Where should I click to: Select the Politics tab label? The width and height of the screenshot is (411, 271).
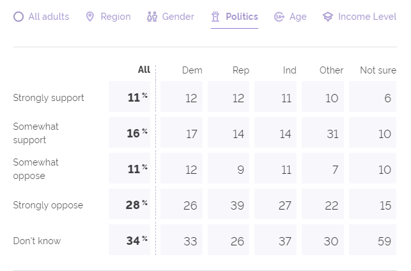242,17
